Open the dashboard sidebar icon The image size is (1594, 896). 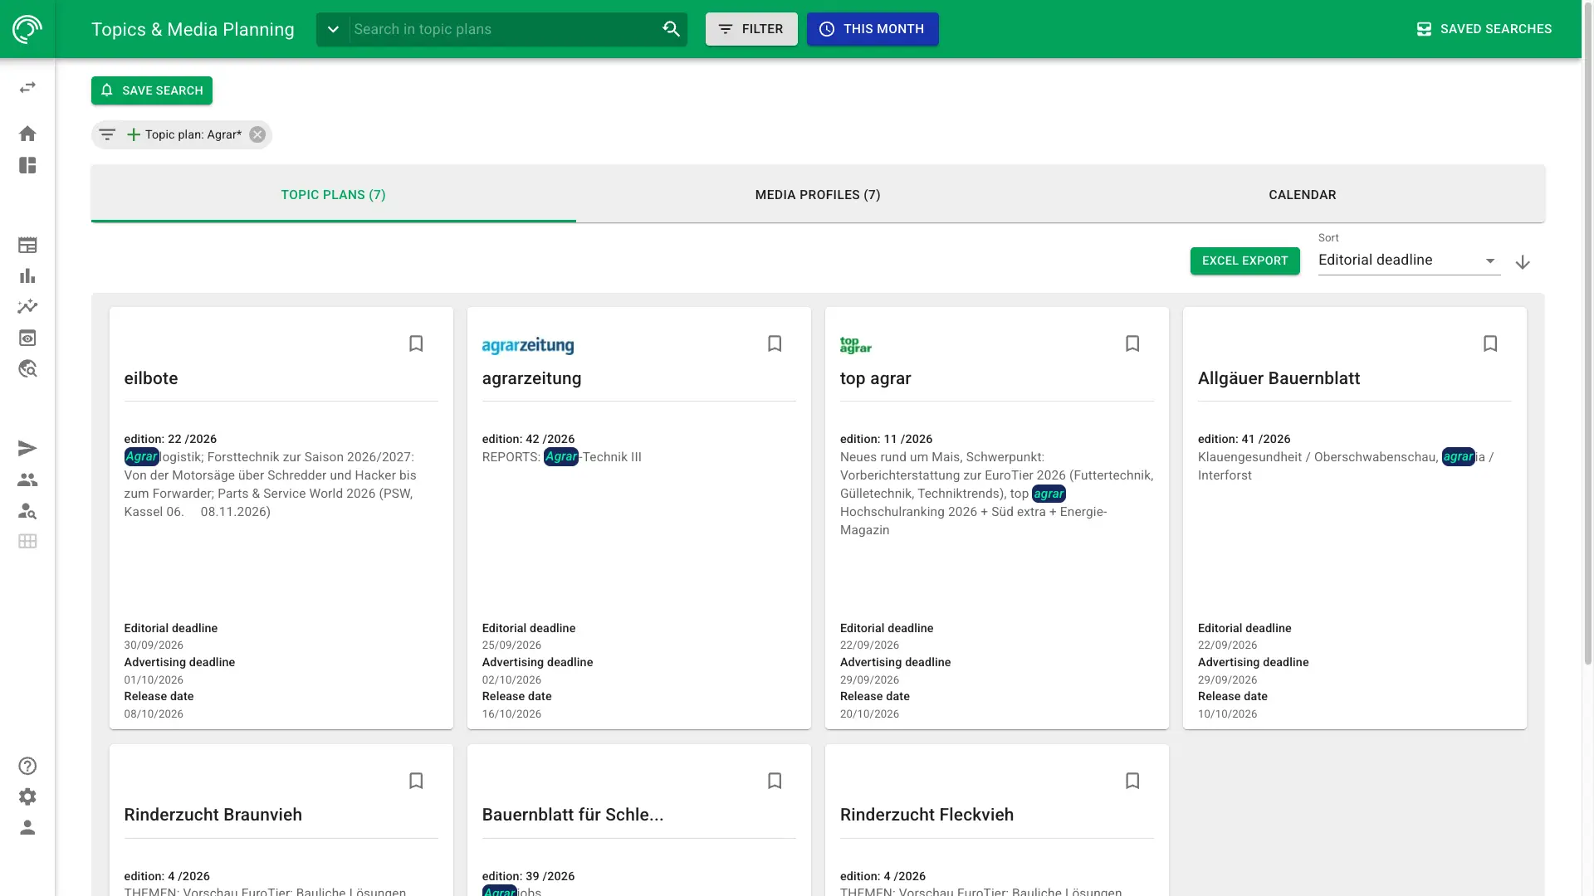click(x=27, y=165)
